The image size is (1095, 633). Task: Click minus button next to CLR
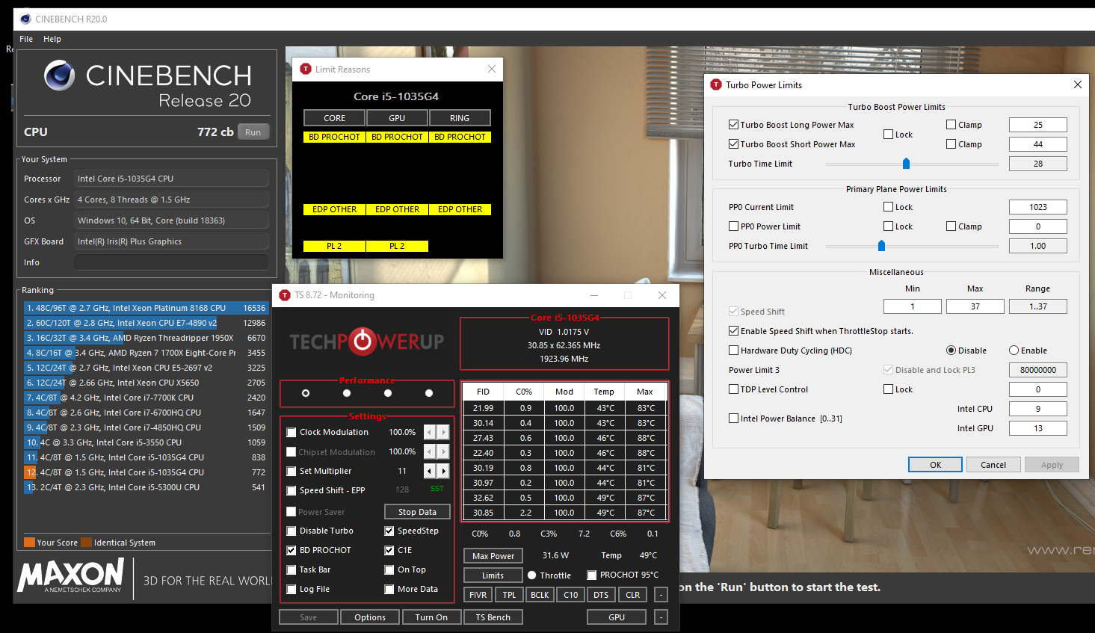pyautogui.click(x=661, y=595)
